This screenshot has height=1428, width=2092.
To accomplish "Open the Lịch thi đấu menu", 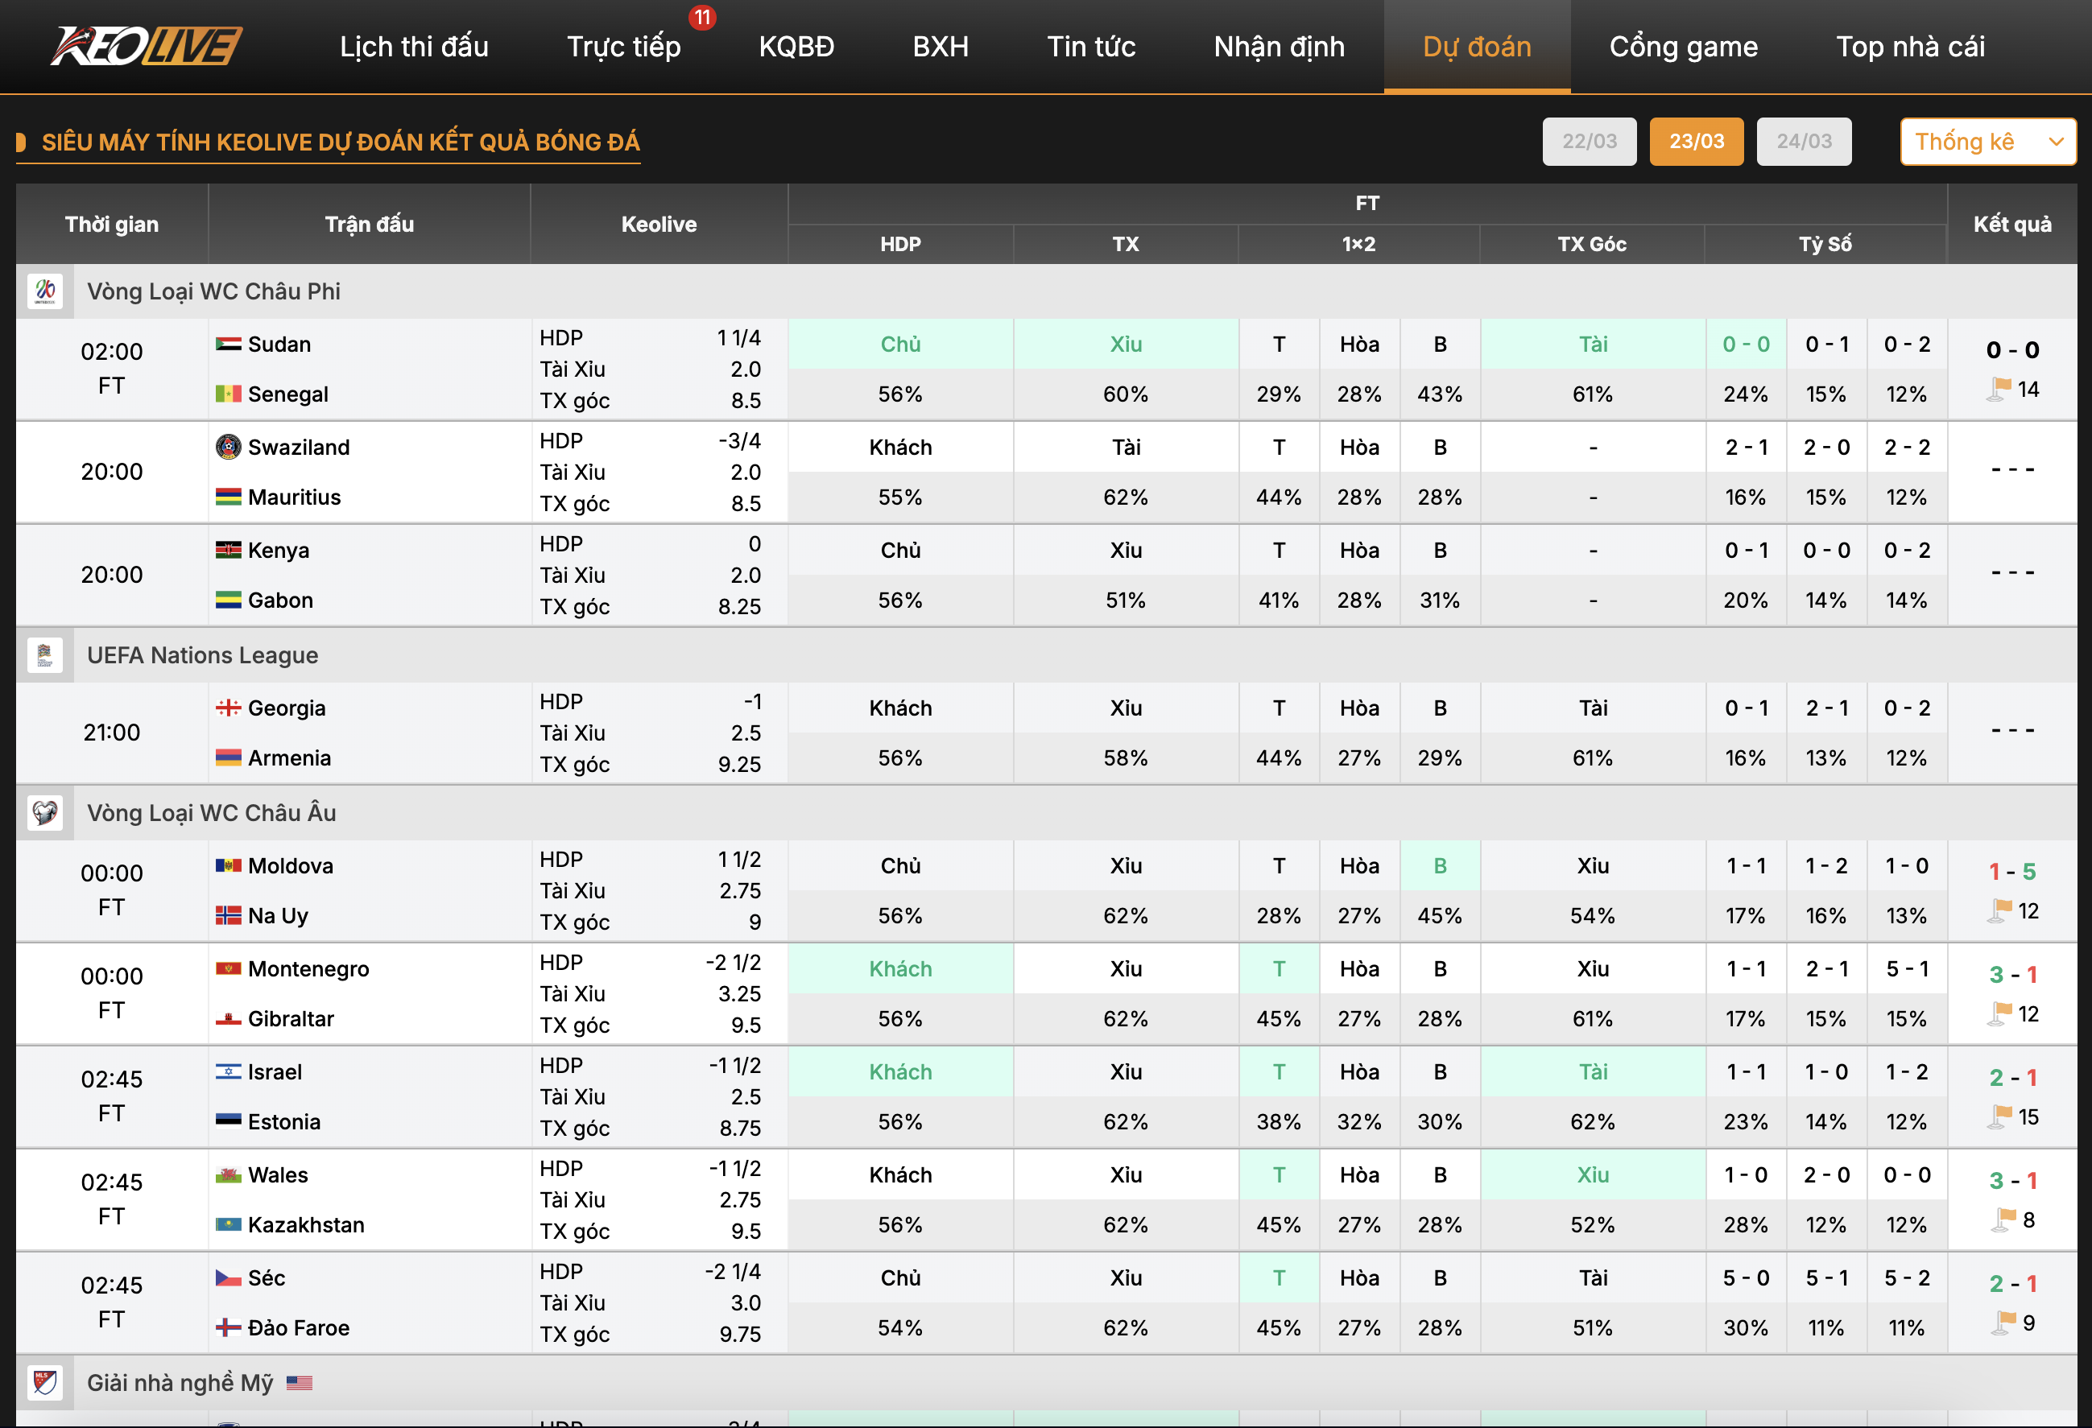I will [413, 47].
